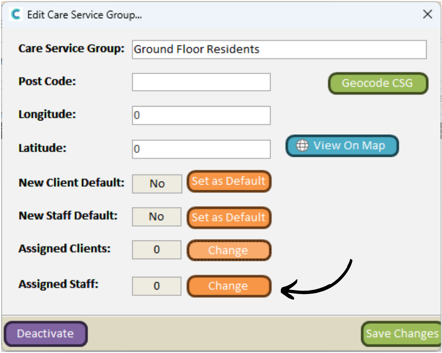
Task: Click the app logo icon in title bar
Action: click(16, 14)
